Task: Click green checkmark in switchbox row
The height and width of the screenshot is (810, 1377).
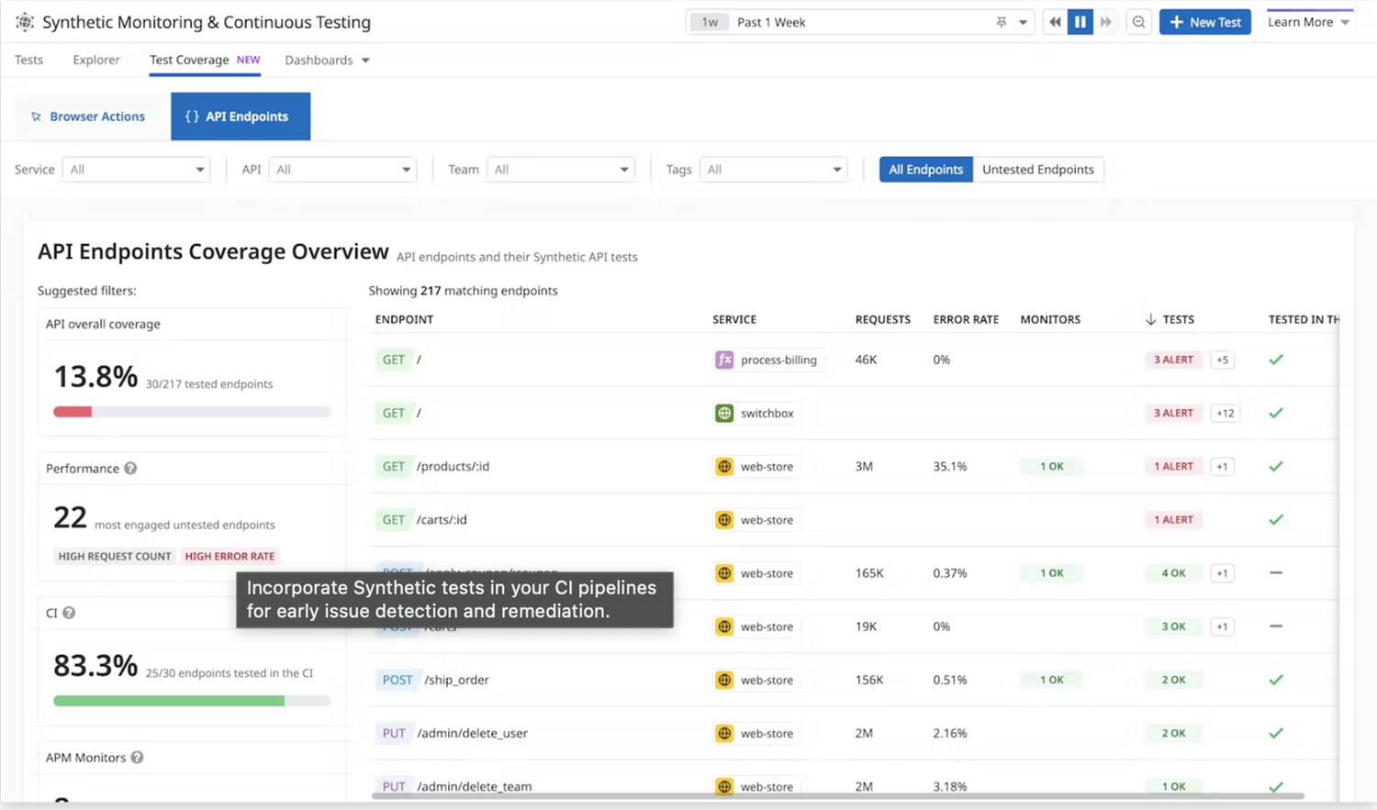Action: click(x=1276, y=413)
